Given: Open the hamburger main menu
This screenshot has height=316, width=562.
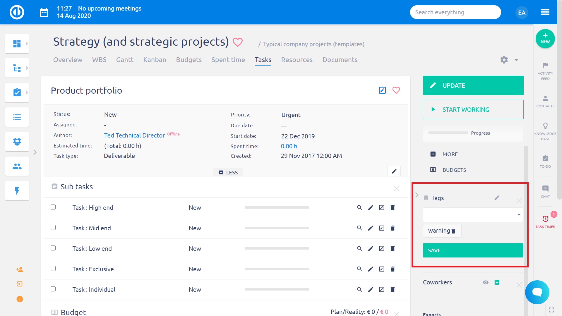Looking at the screenshot, I should pos(545,12).
